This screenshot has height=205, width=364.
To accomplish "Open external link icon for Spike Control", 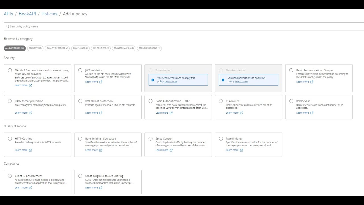I will [x=171, y=150].
